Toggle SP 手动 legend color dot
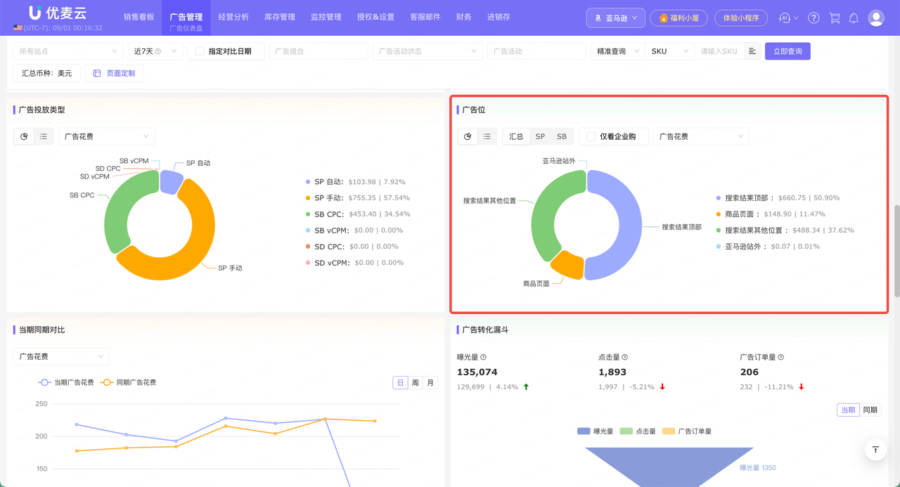 point(308,198)
